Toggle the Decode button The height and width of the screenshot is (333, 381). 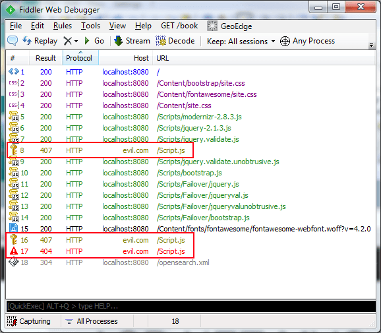[175, 41]
